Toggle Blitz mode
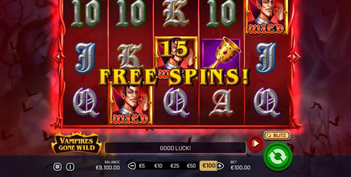Screen dimensions: 351x177 pos(277,135)
